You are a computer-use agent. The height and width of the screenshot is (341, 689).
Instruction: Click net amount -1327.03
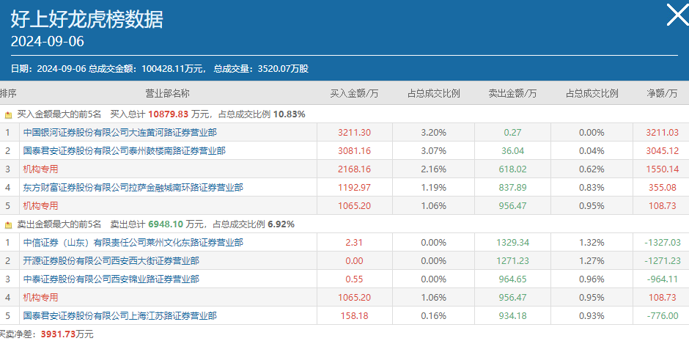662,242
